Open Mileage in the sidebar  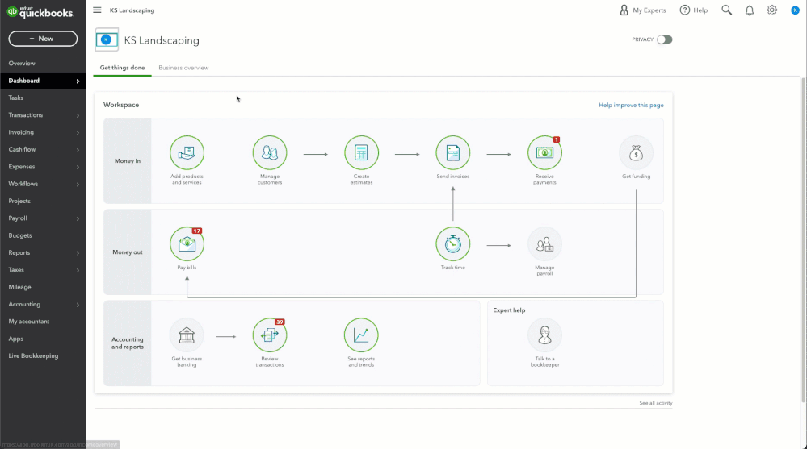(19, 287)
